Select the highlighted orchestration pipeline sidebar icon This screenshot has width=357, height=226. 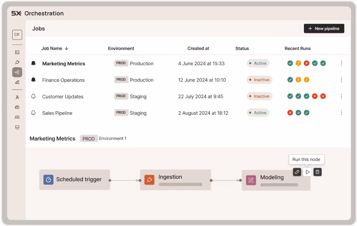(x=17, y=72)
